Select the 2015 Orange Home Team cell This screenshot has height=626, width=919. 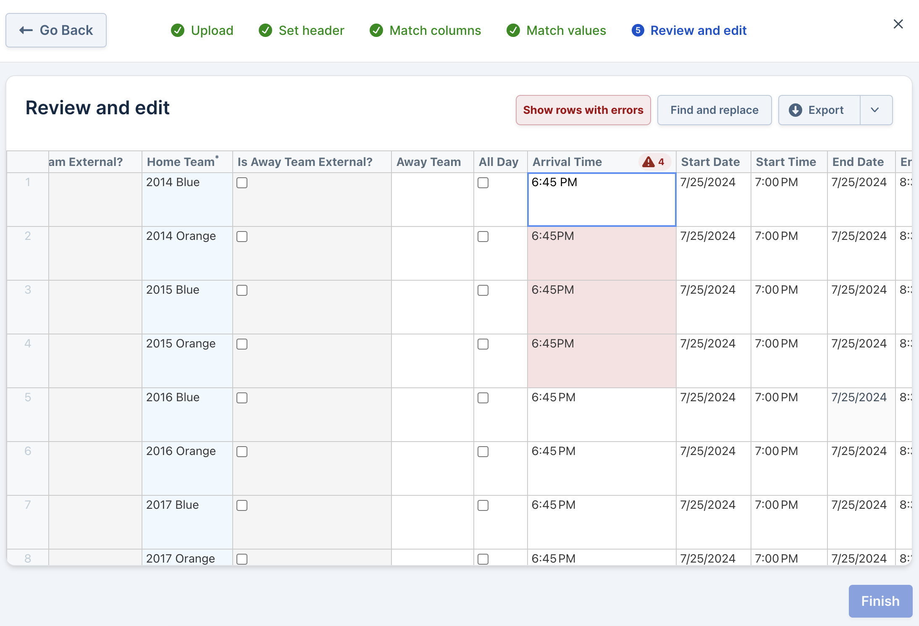click(x=187, y=361)
